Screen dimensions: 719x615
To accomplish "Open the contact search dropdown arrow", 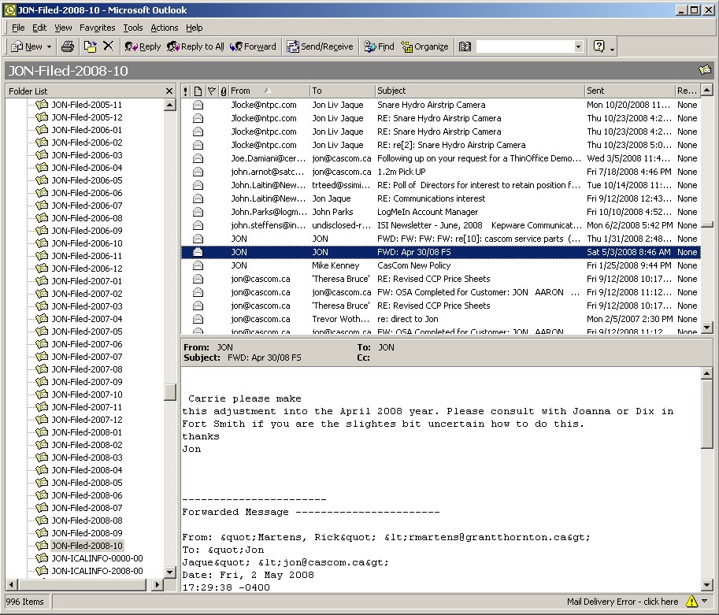I will coord(578,46).
